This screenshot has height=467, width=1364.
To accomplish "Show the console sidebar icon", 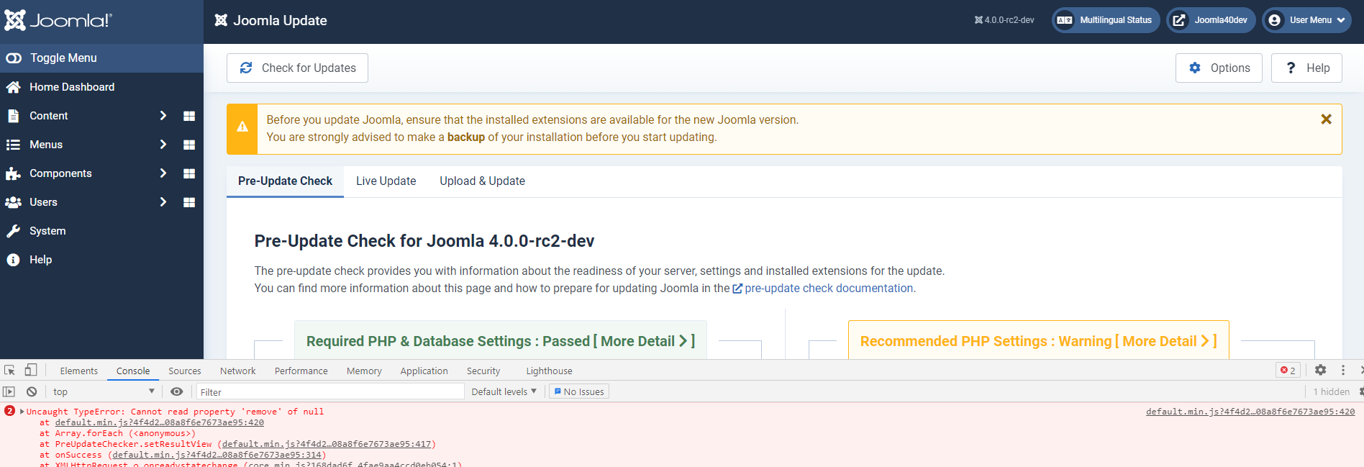I will click(9, 392).
